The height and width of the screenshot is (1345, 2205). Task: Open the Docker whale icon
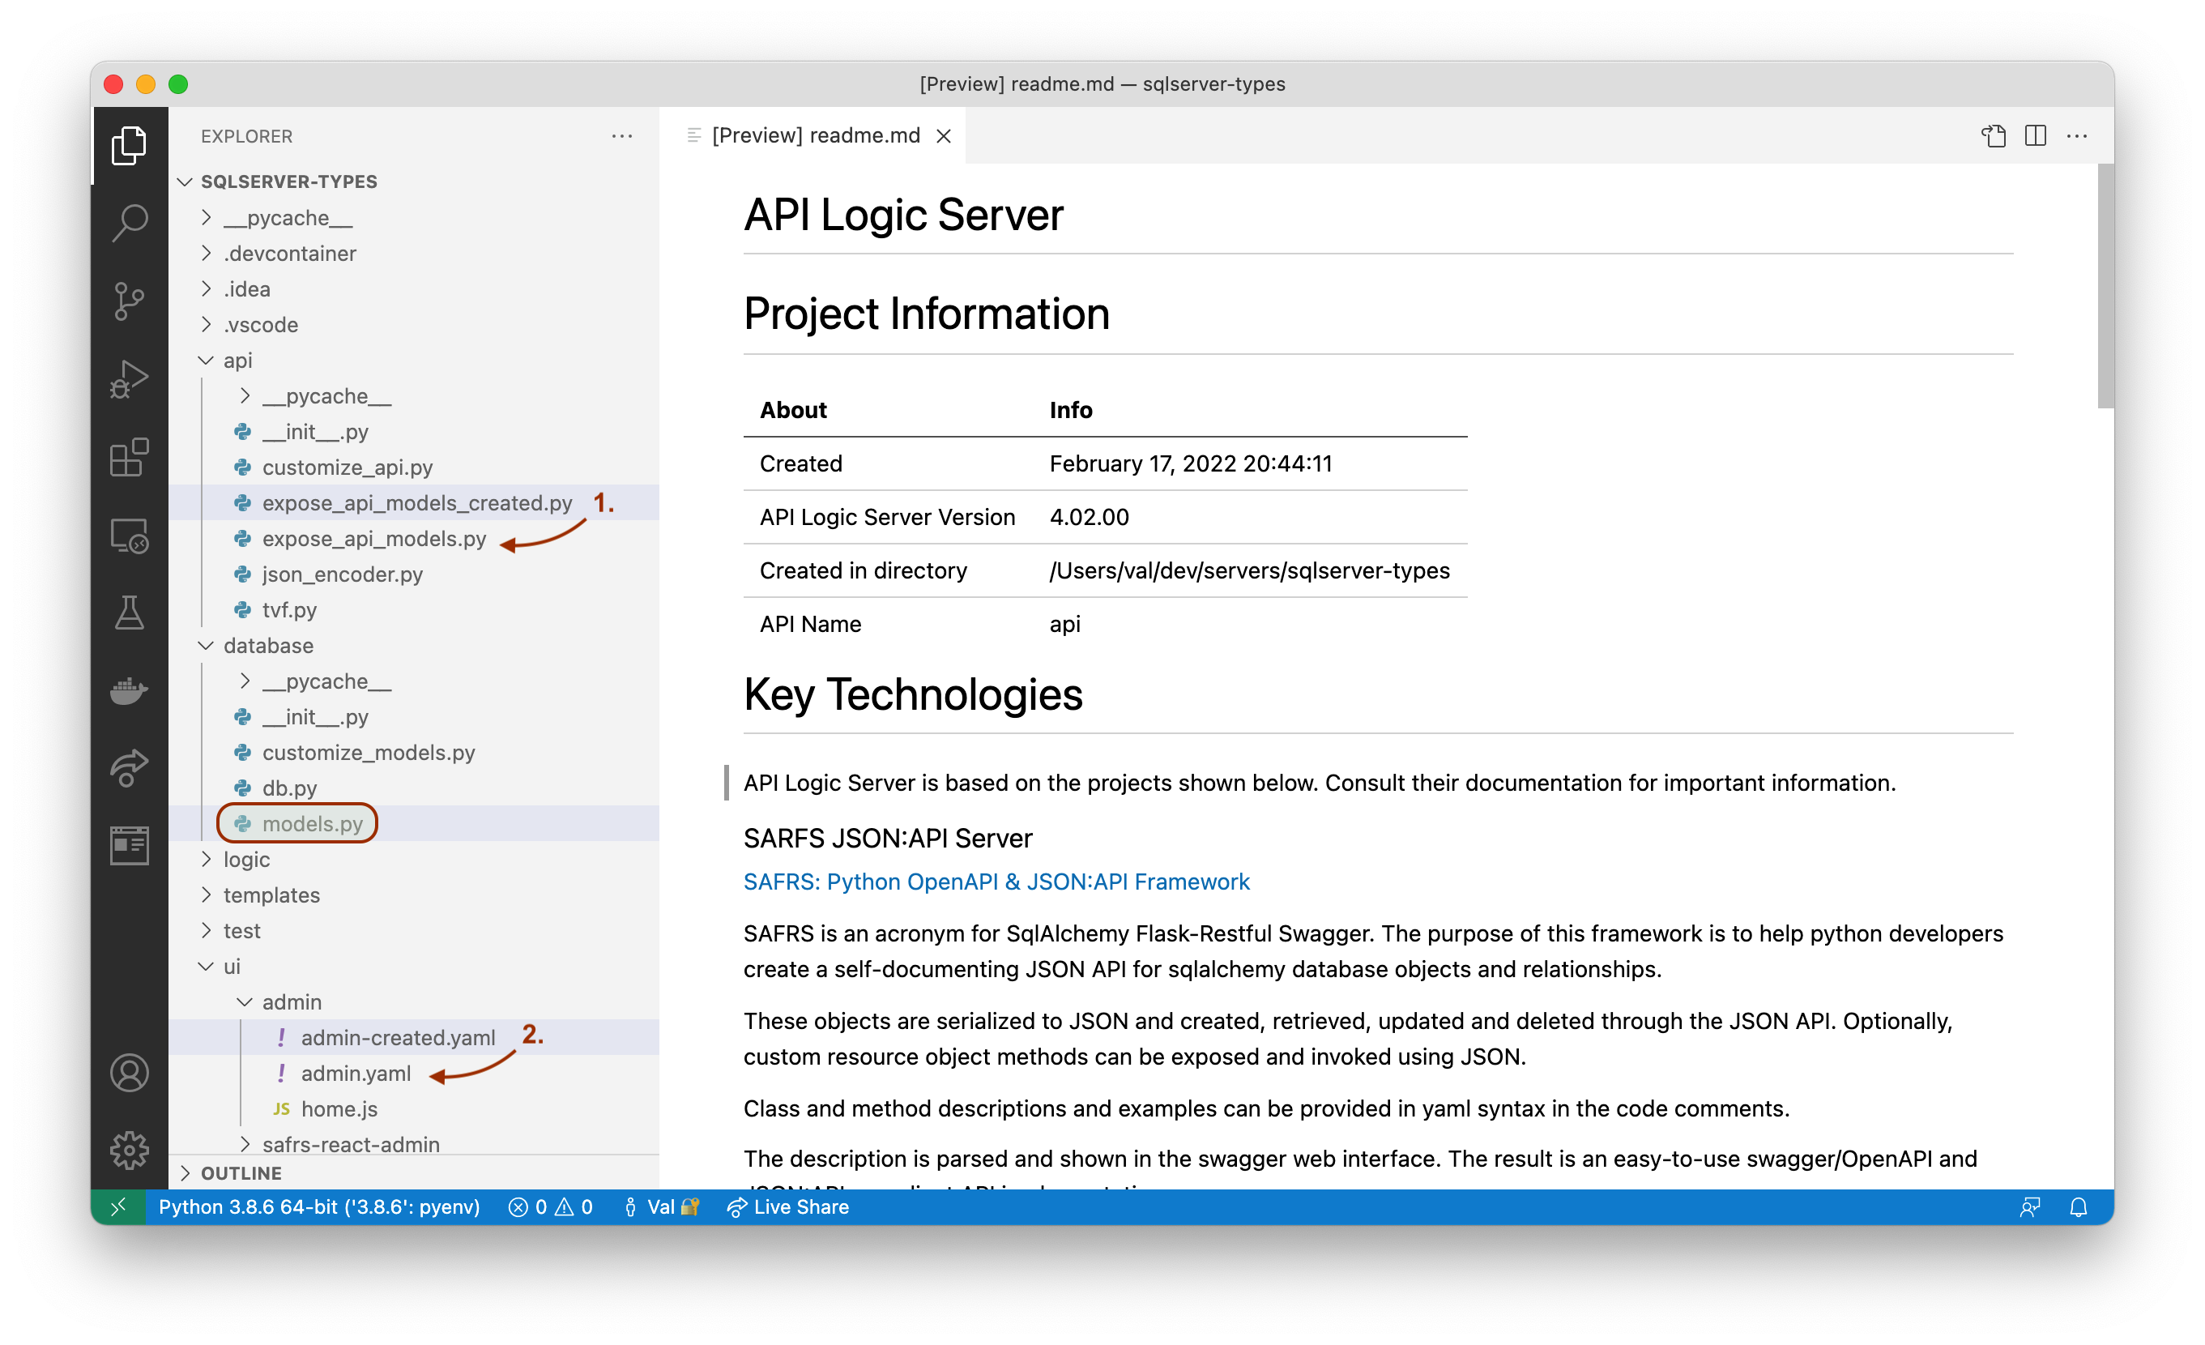click(x=129, y=691)
